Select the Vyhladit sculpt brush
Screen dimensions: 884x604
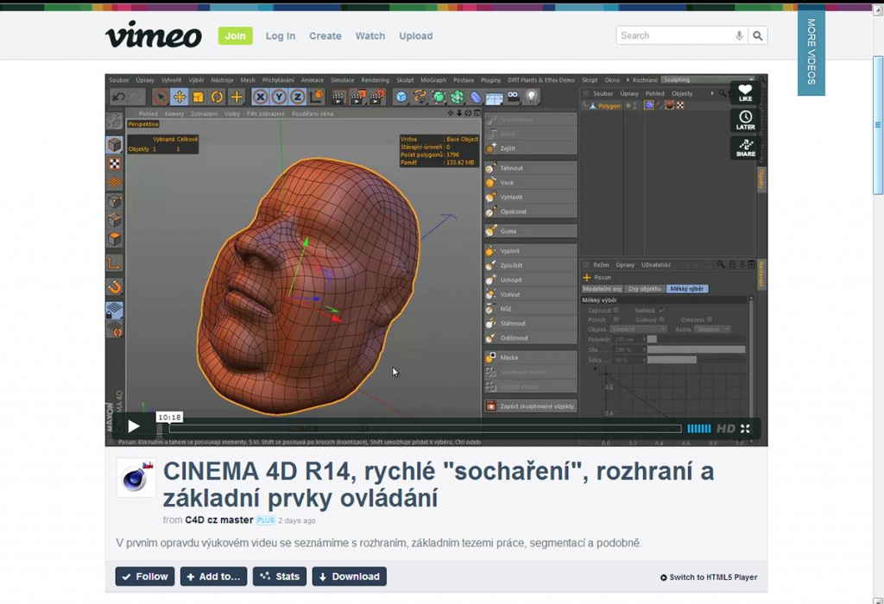tap(530, 198)
